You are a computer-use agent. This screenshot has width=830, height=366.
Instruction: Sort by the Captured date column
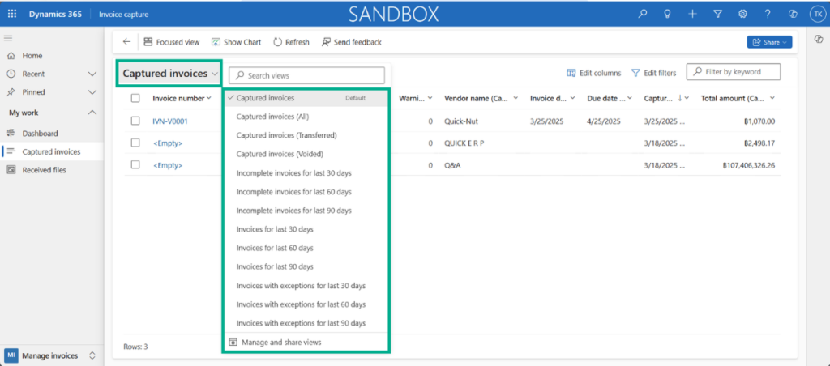666,98
